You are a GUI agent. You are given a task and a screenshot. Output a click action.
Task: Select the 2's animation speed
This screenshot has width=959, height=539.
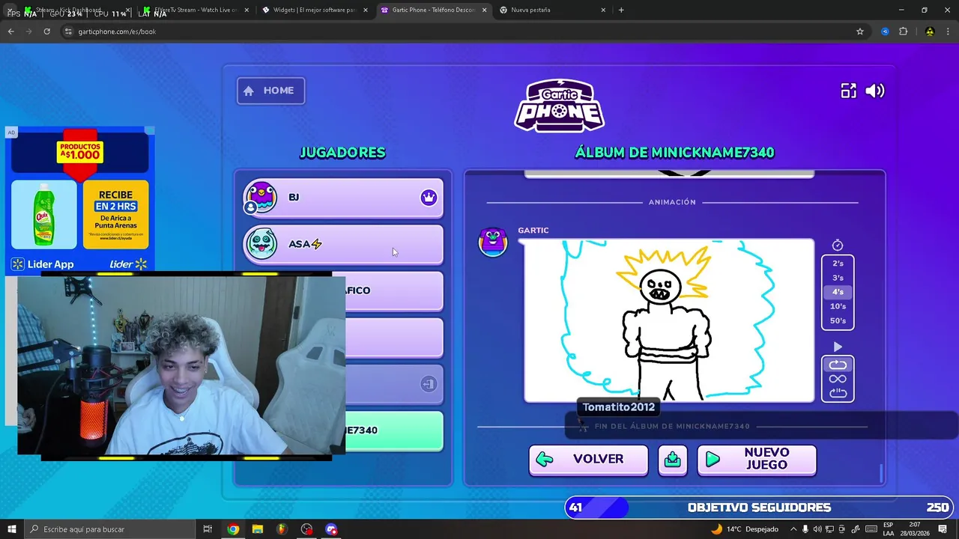838,264
